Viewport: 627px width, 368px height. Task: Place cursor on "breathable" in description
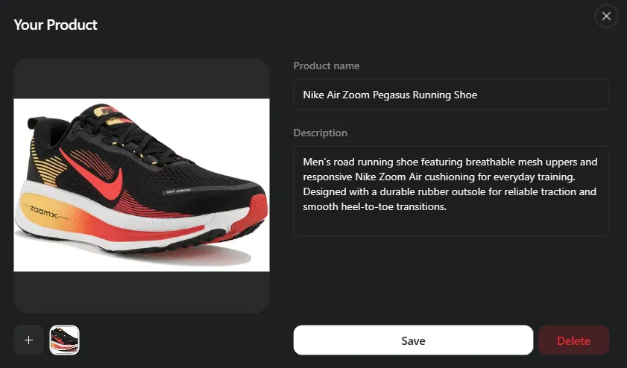point(491,162)
